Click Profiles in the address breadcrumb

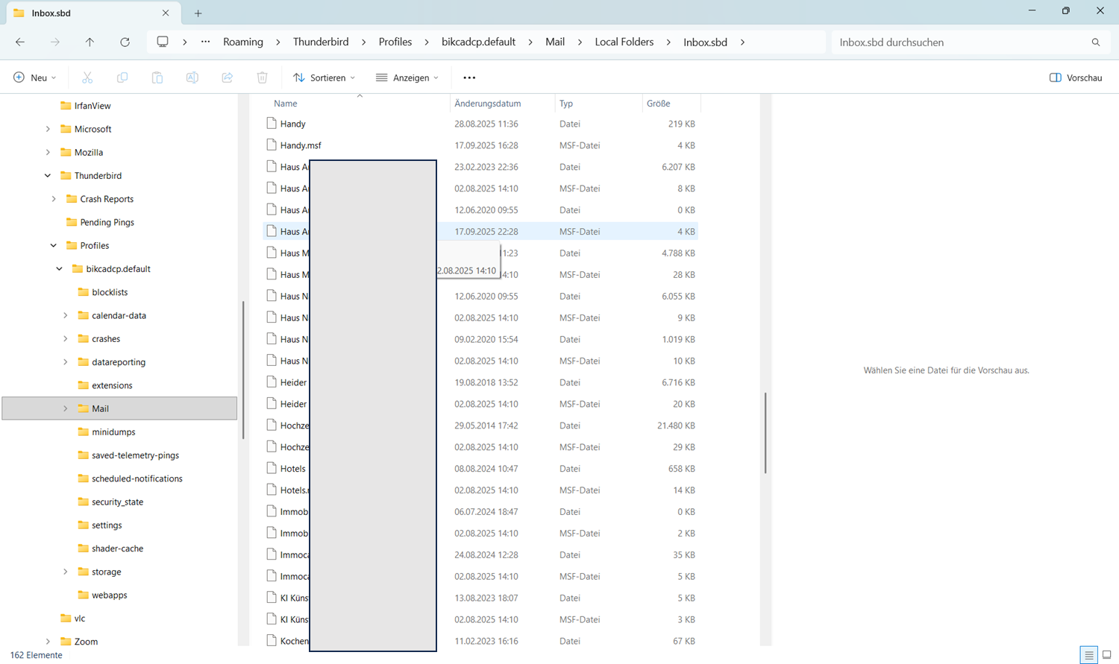395,42
